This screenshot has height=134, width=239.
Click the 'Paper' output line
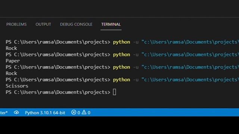[x=13, y=61]
